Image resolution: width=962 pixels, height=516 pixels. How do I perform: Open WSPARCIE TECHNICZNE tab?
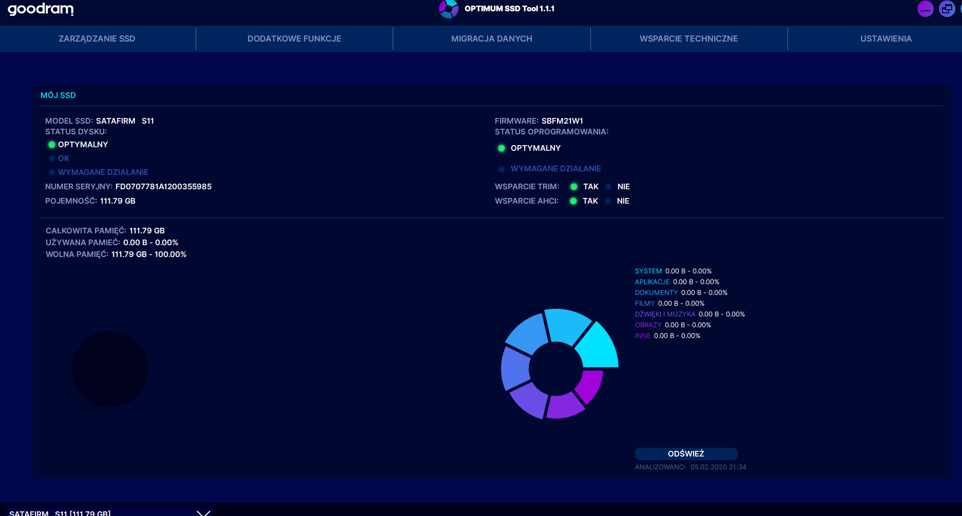[689, 38]
